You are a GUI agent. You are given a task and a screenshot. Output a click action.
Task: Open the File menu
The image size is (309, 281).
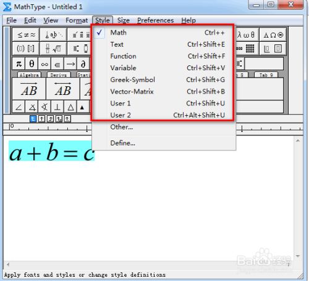(11, 20)
